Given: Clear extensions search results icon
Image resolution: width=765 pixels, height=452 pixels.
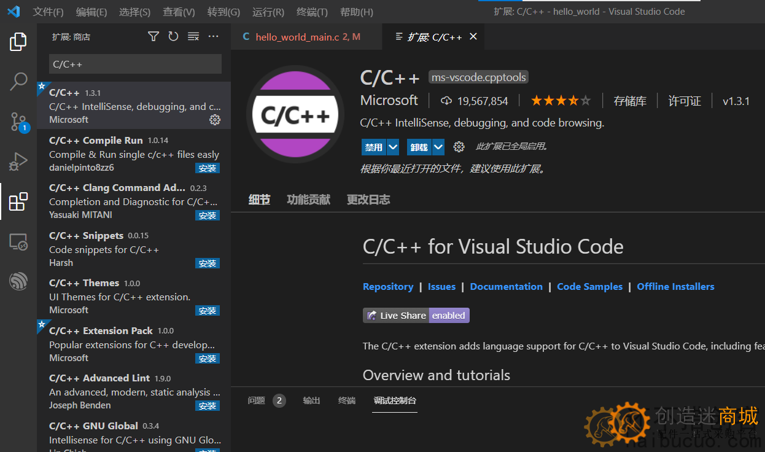Looking at the screenshot, I should (193, 37).
